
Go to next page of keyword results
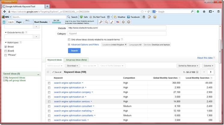(211, 72)
